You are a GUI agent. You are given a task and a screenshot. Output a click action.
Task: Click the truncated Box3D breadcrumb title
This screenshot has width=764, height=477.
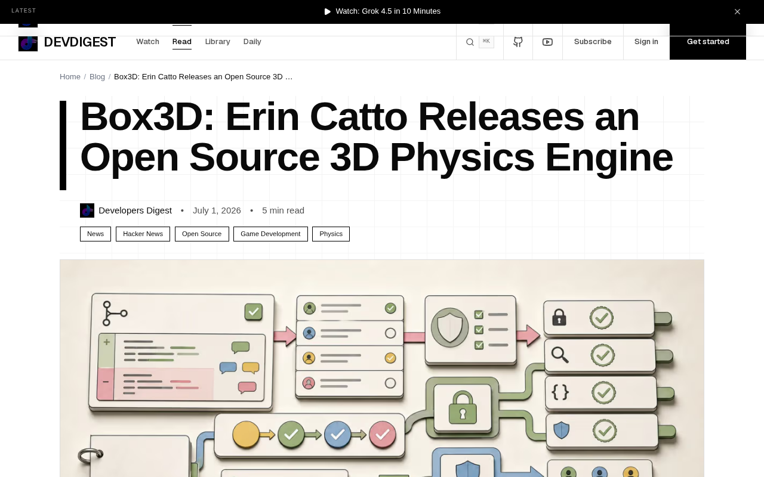coord(204,77)
